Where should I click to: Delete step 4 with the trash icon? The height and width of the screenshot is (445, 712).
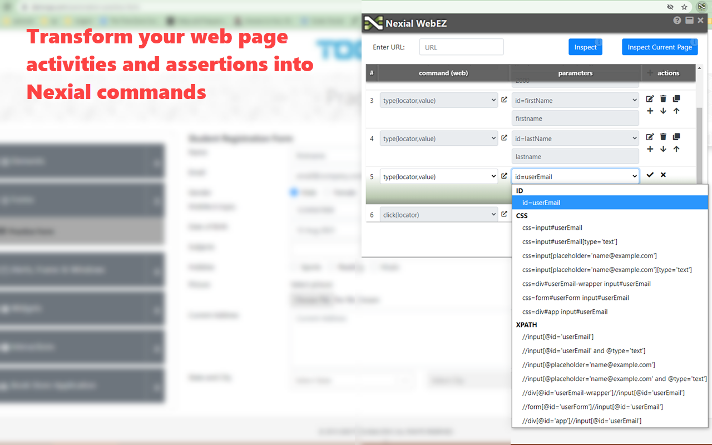(x=663, y=137)
